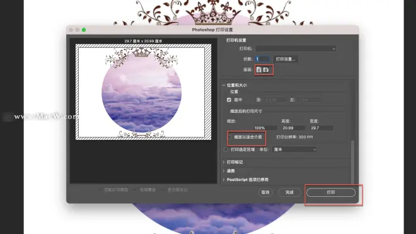Open the 单位 unit dropdown showing 厘米
This screenshot has height=234, width=416.
point(294,149)
